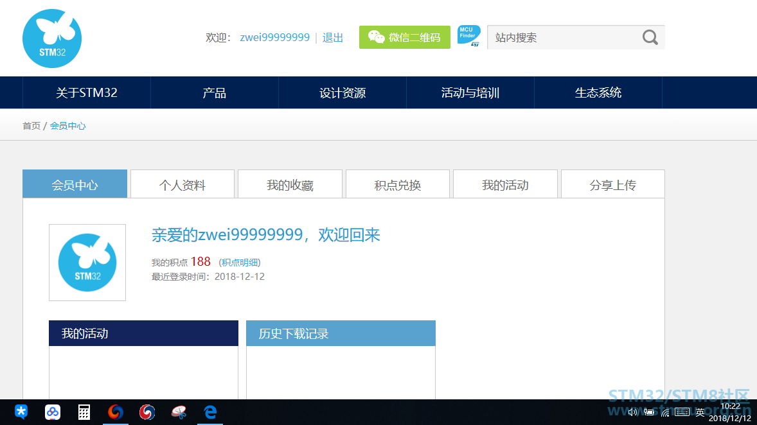Open the Baidu cloud app in taskbar
Viewport: 757px width, 425px height.
[x=53, y=412]
